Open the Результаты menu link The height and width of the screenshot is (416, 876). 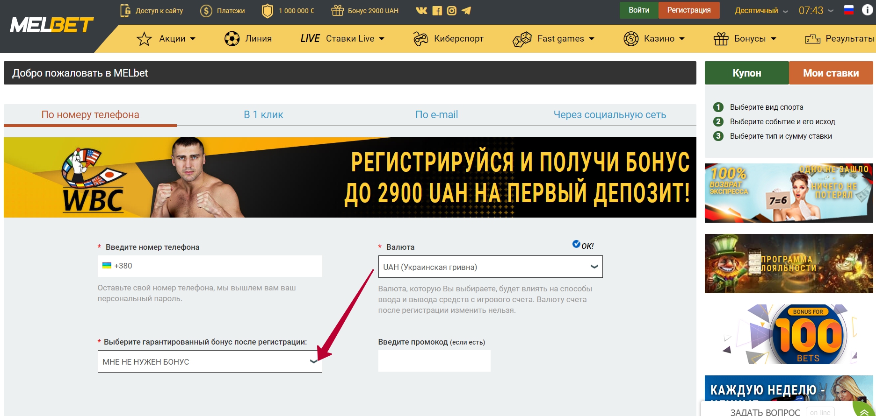850,39
